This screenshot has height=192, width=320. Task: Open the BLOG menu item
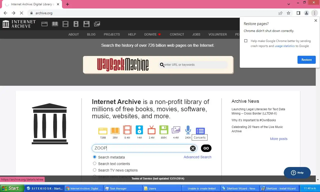[91, 34]
